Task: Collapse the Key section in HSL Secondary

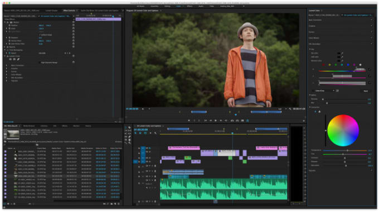Action: [x=310, y=49]
